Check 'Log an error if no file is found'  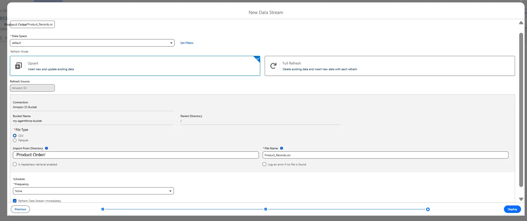[264, 164]
